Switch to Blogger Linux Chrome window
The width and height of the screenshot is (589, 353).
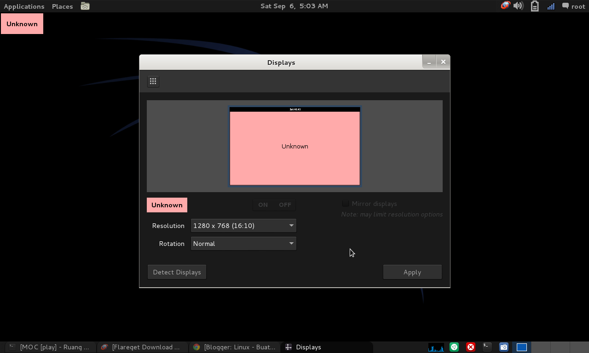234,347
